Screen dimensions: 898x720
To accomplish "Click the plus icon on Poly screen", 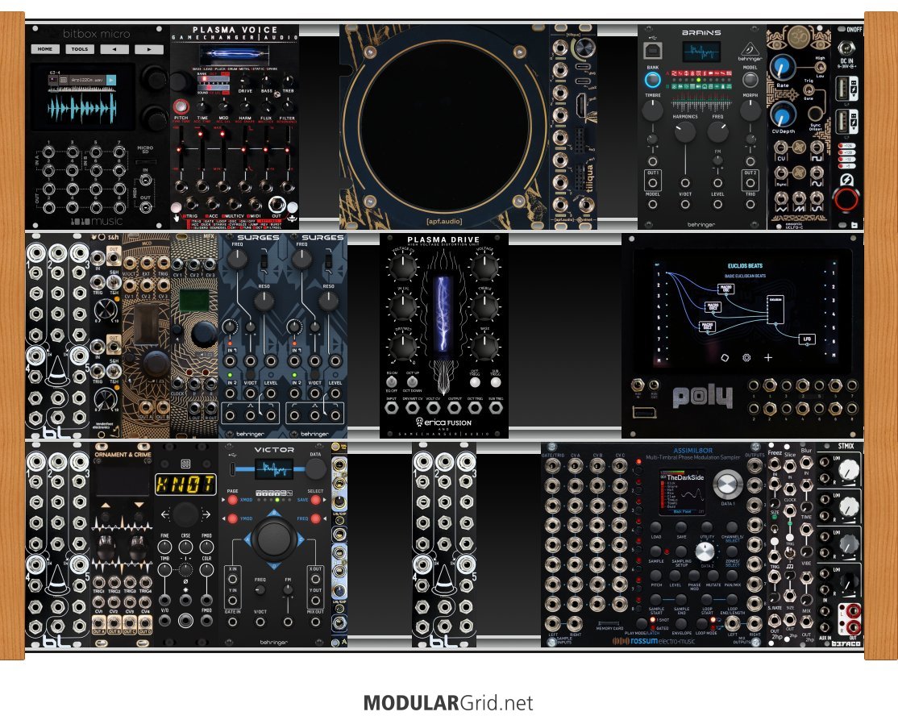I will pyautogui.click(x=768, y=357).
